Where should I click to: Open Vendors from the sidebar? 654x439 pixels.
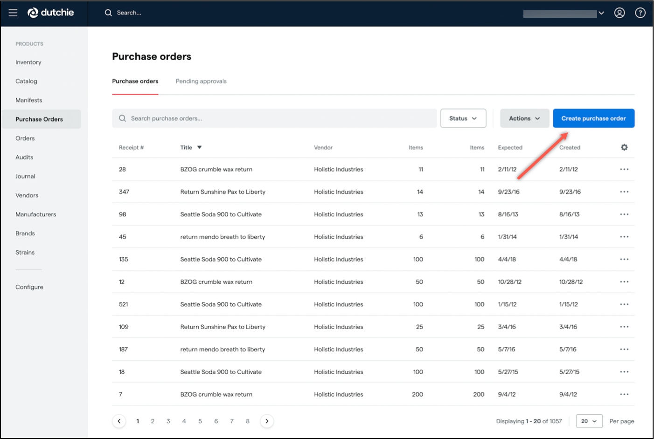[27, 195]
